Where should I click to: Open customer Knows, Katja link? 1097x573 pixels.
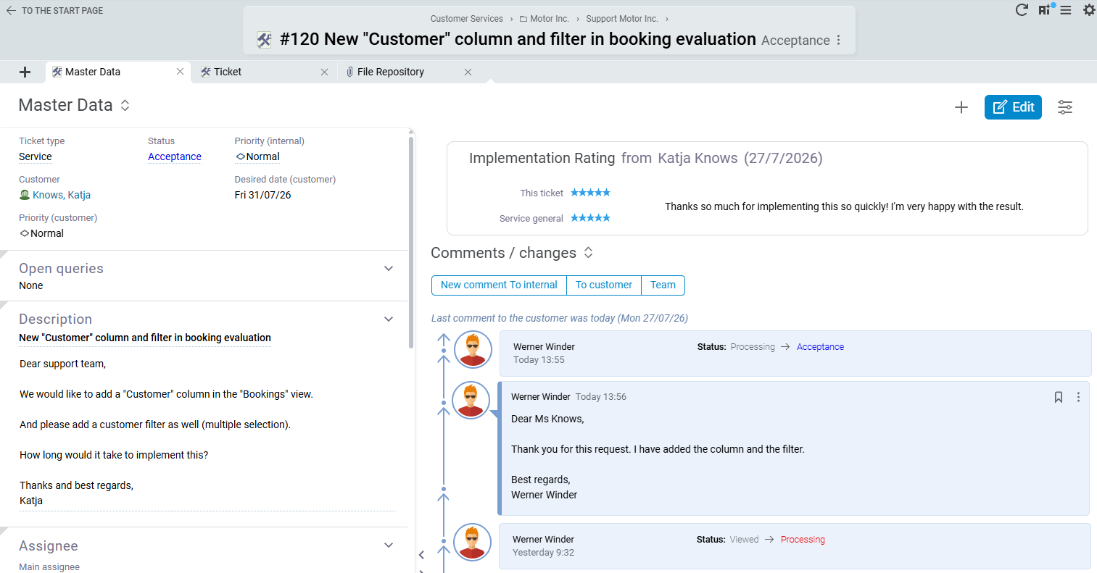click(x=62, y=195)
